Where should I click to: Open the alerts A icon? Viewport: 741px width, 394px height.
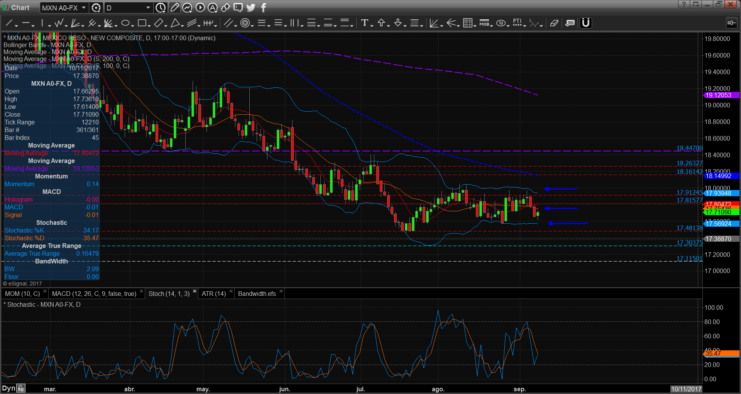[x=213, y=7]
